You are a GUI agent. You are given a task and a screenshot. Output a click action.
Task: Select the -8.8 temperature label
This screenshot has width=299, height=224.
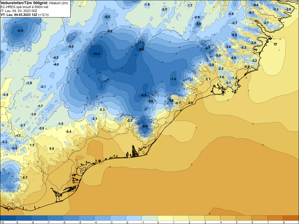144,95
